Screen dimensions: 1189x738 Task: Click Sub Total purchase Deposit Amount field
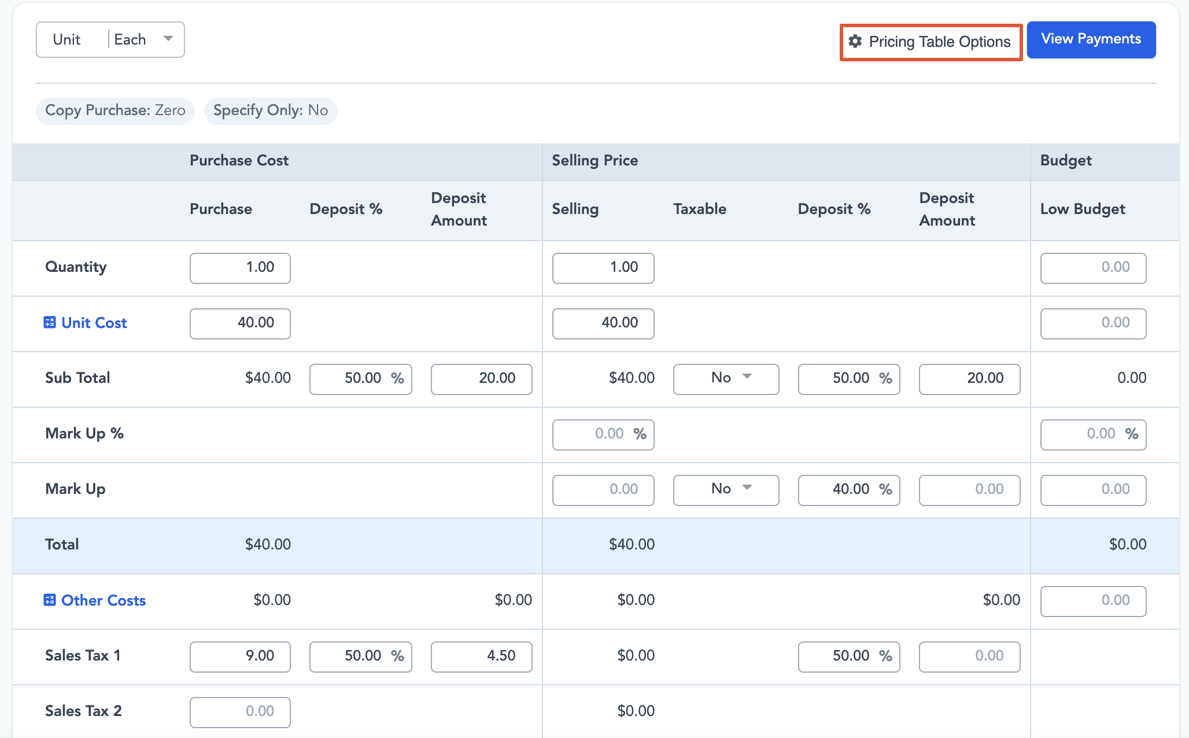[482, 379]
